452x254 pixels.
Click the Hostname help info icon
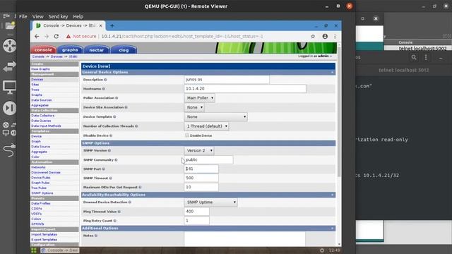[x=104, y=89]
